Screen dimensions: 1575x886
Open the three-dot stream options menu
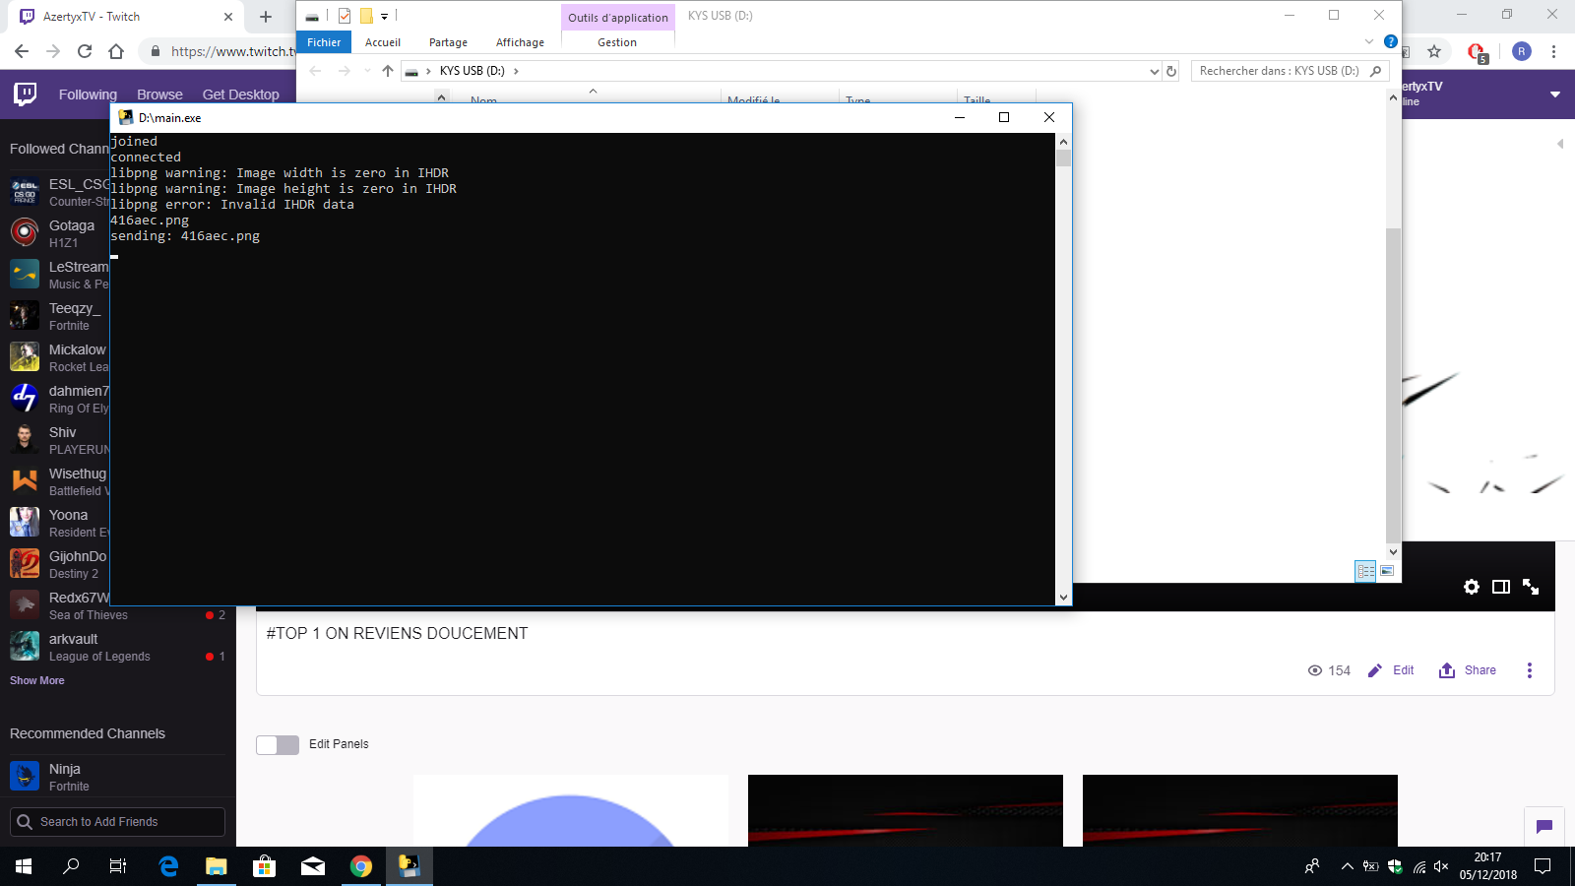[1530, 670]
